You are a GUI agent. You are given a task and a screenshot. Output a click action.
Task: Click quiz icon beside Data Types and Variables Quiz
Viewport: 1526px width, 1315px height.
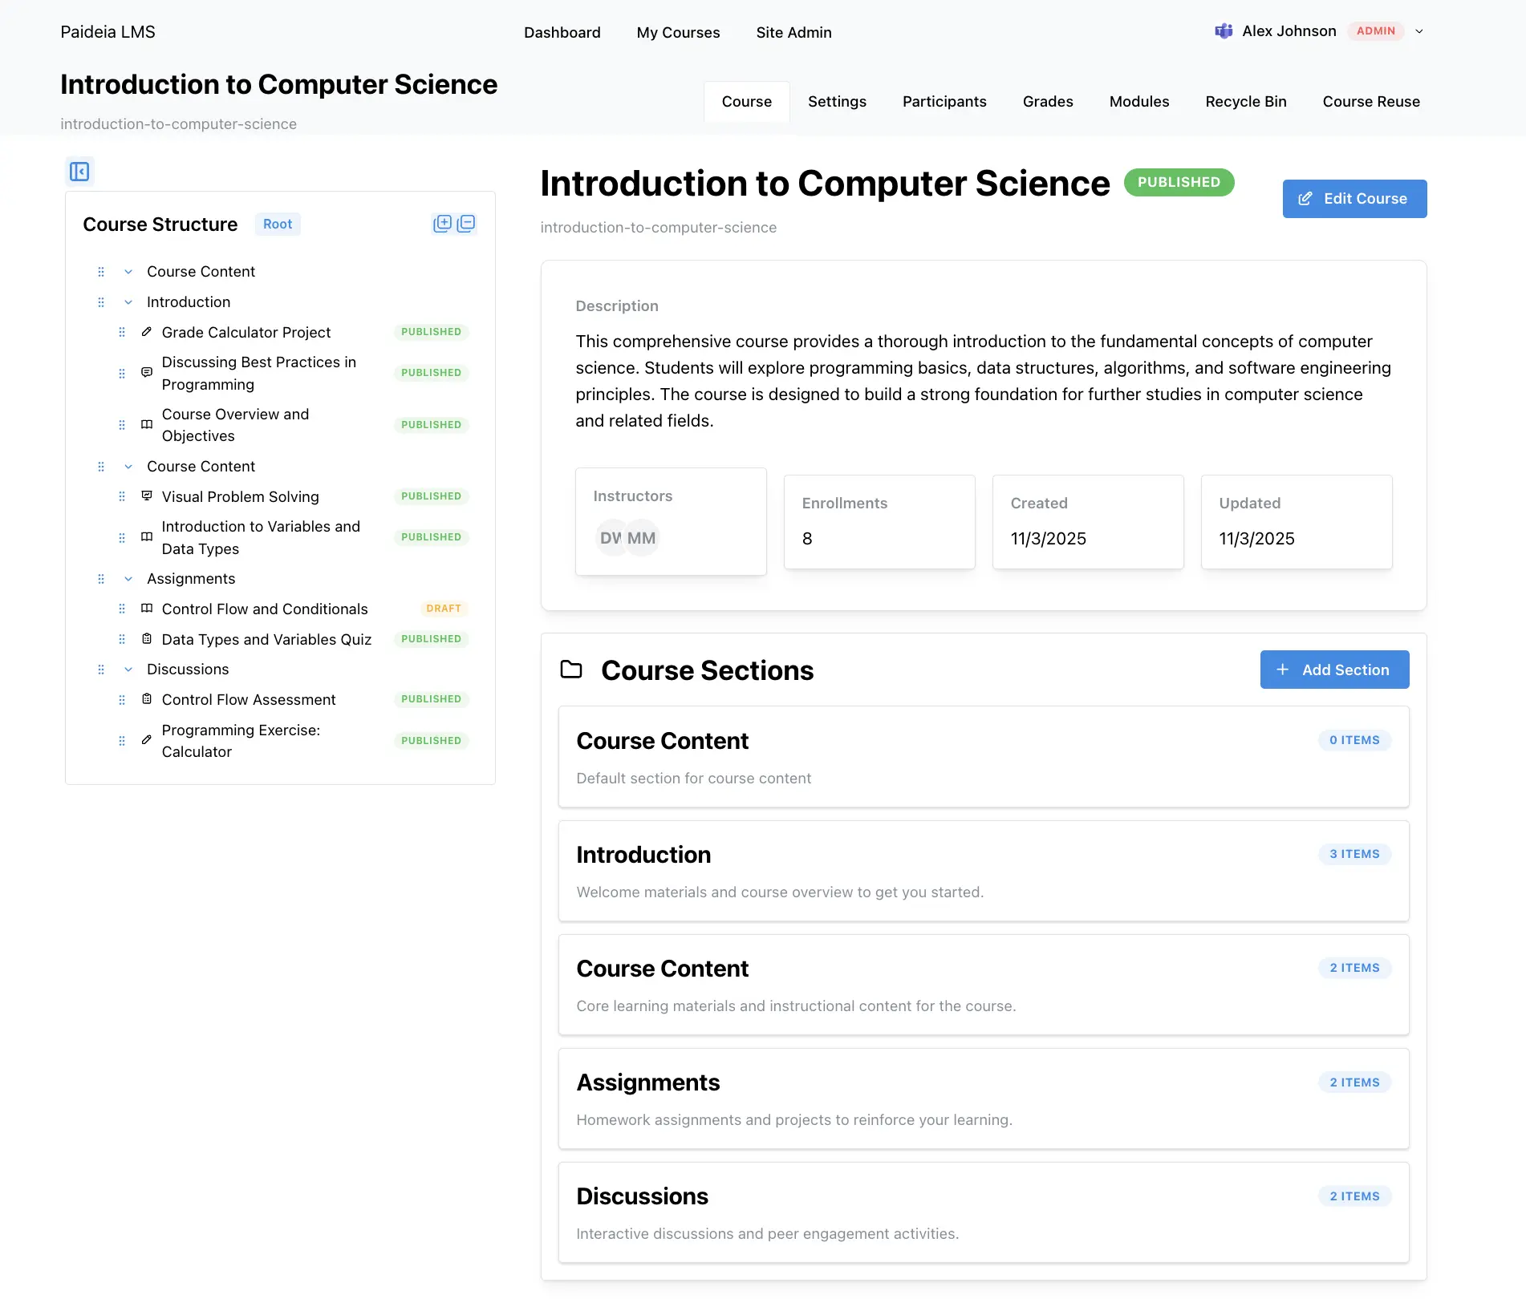(x=147, y=639)
